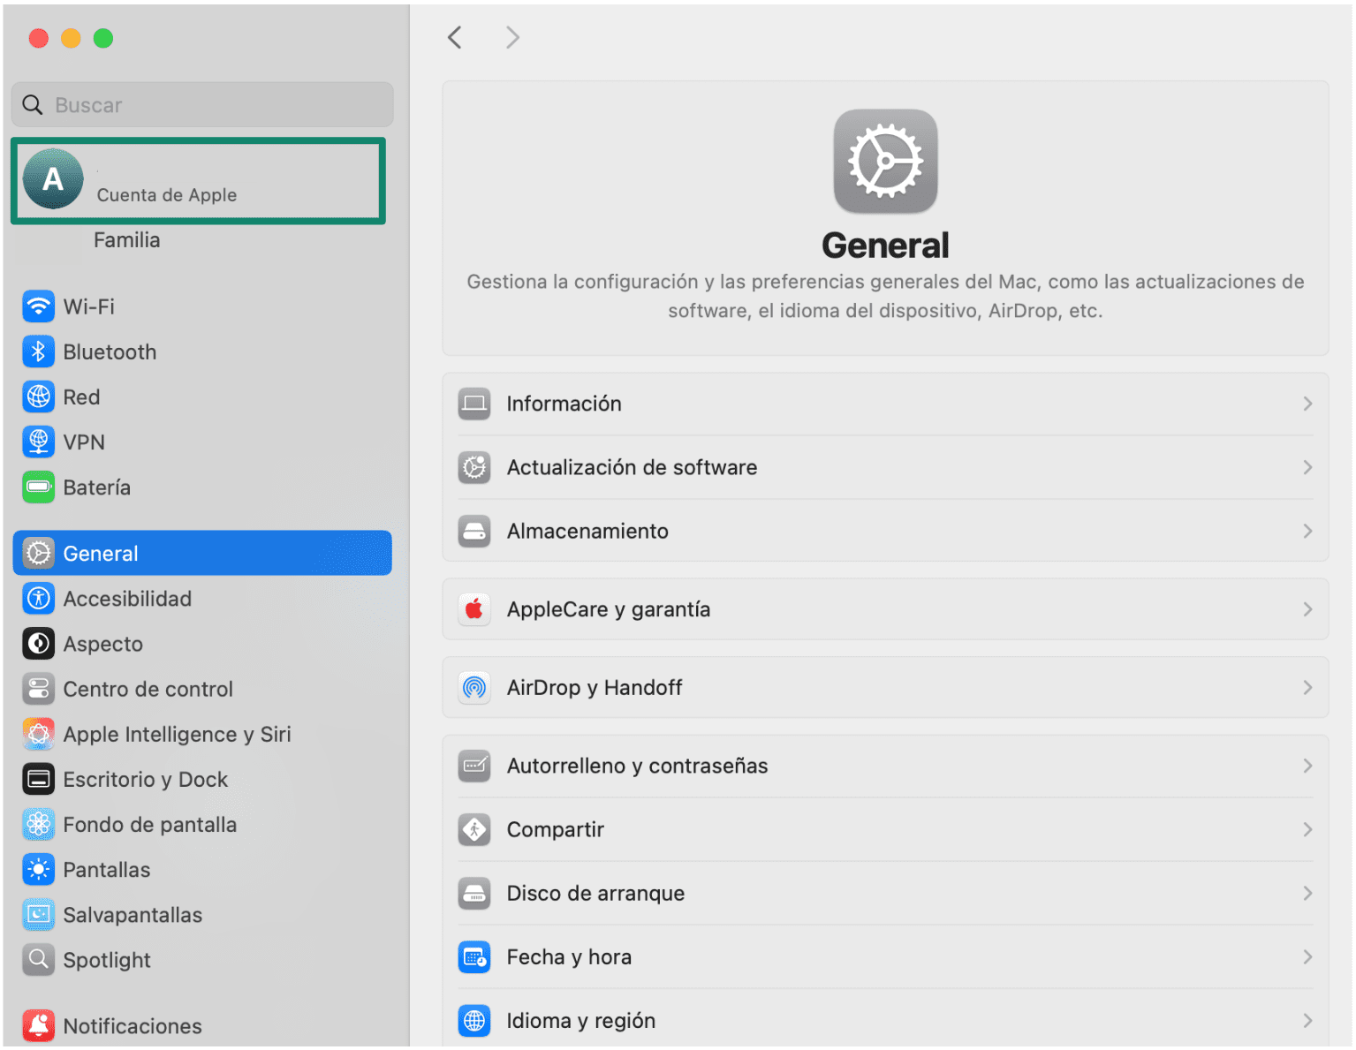The image size is (1356, 1050).
Task: Click the Bluetooth icon in sidebar
Action: pyautogui.click(x=38, y=351)
